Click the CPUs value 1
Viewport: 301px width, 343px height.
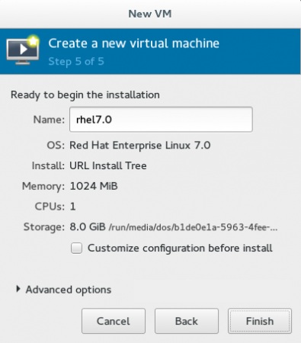pyautogui.click(x=72, y=207)
